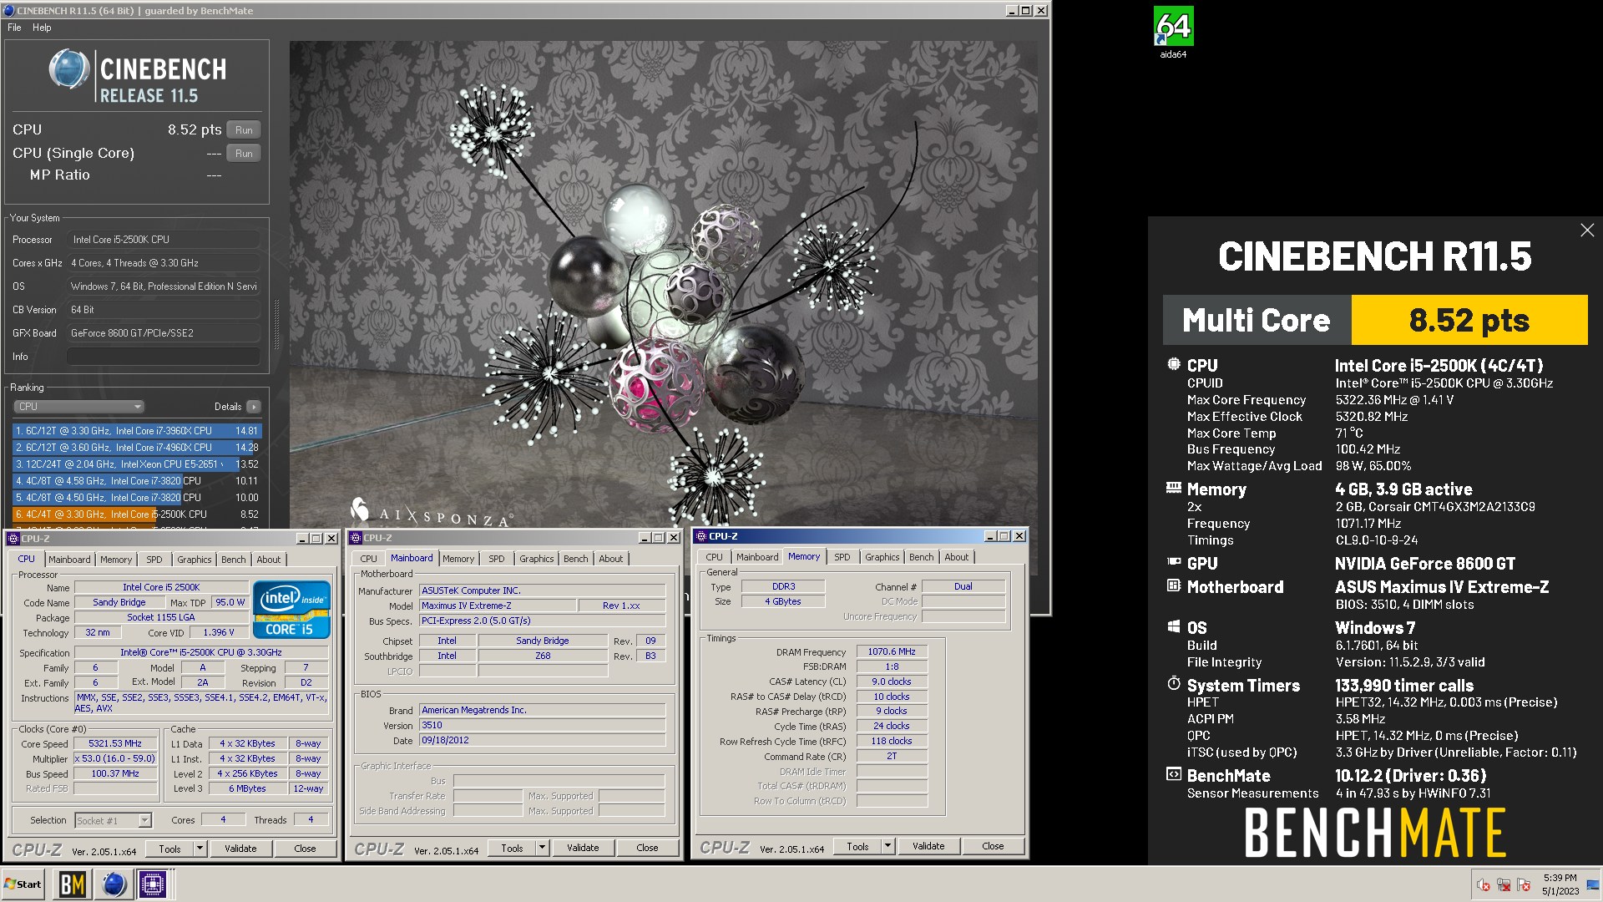Click Tools button in left CPU-Z window
Screen dimensions: 1603x902
169,849
